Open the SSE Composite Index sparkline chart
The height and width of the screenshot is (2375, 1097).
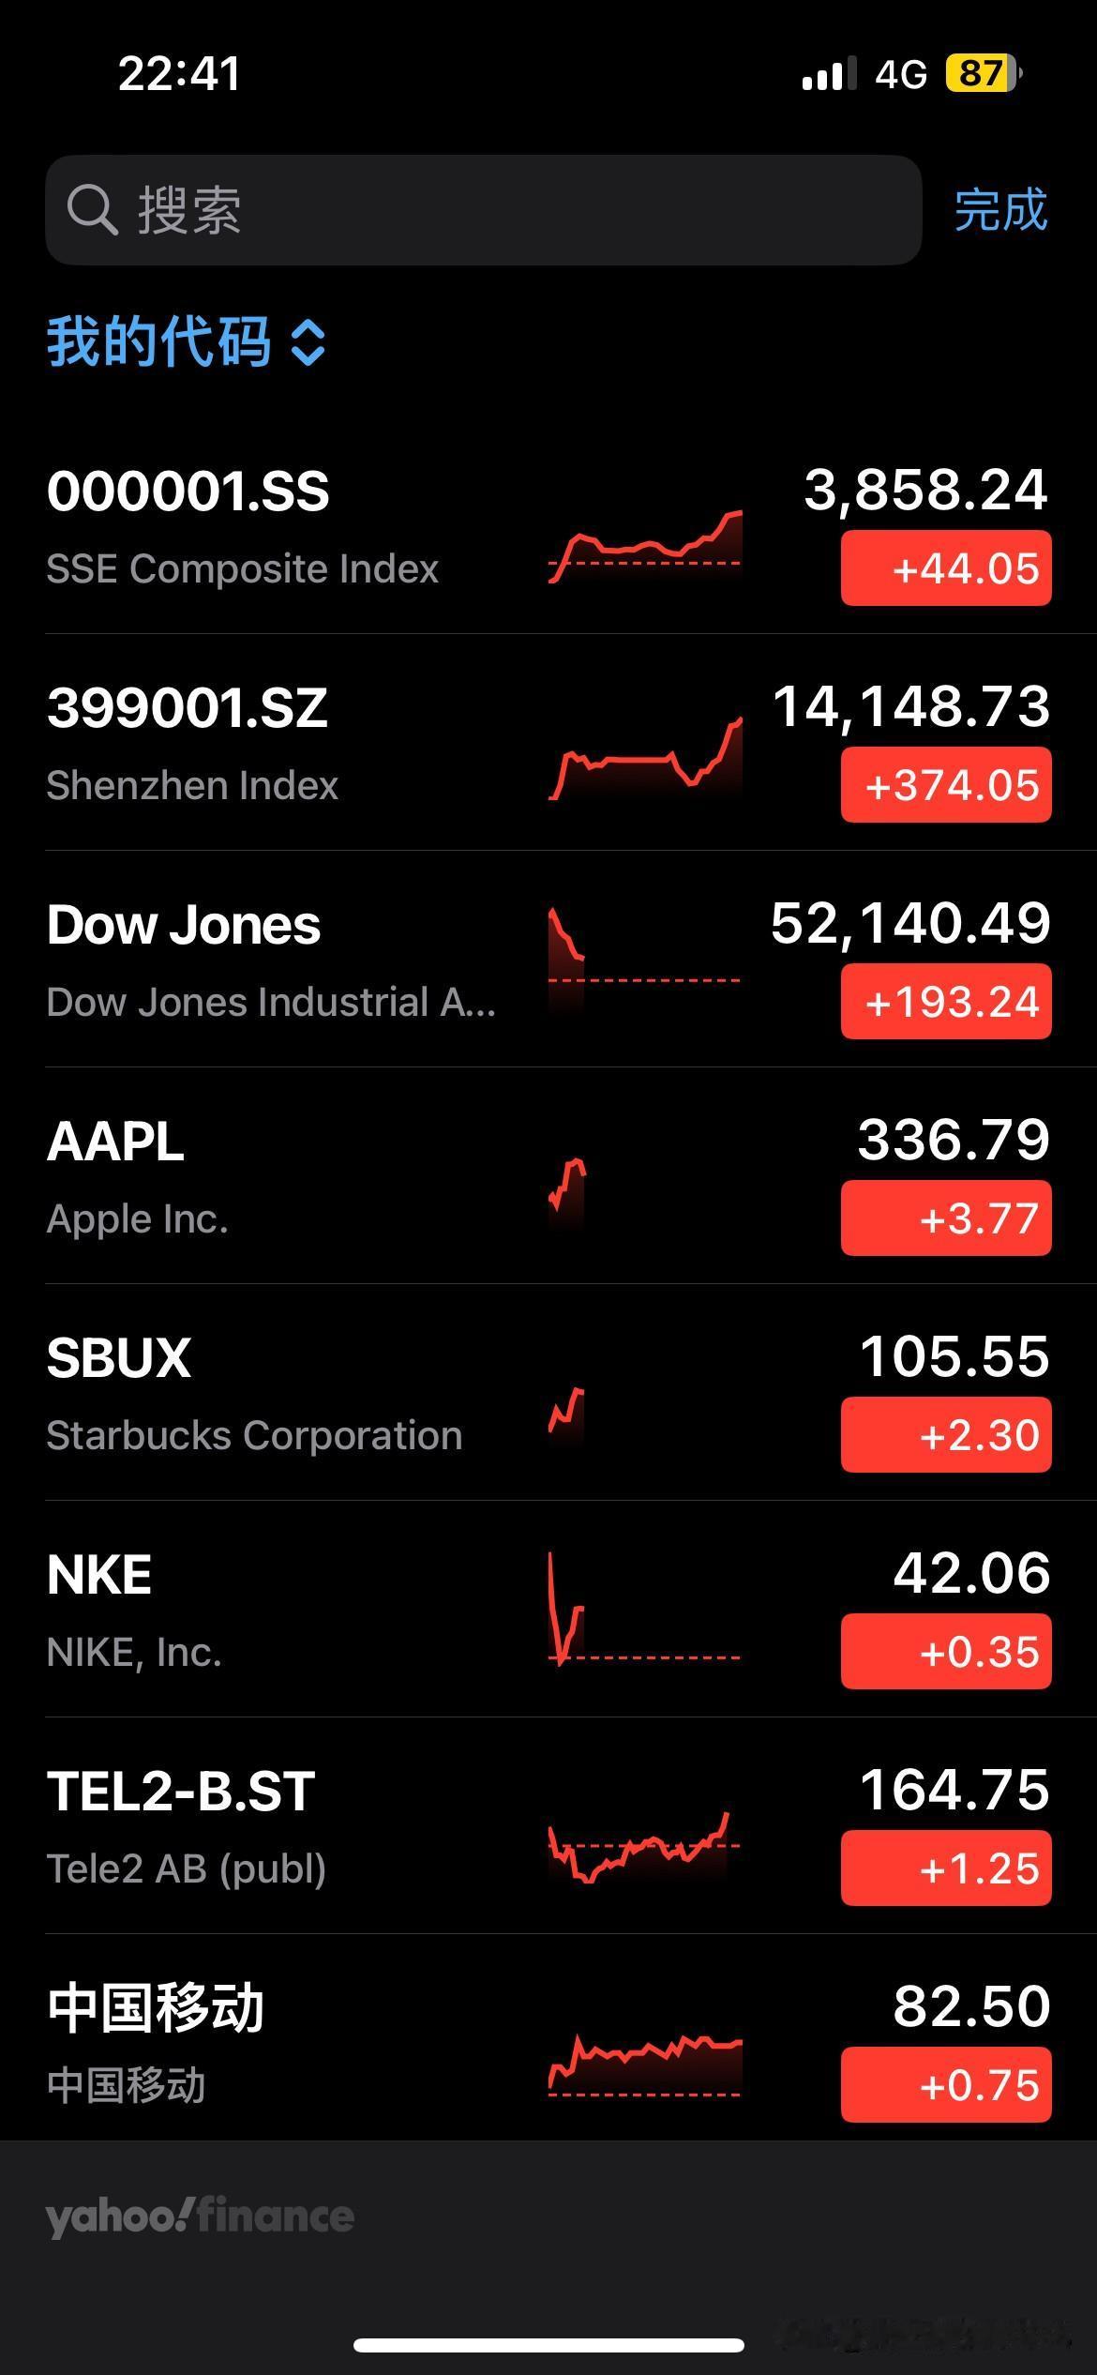[645, 548]
